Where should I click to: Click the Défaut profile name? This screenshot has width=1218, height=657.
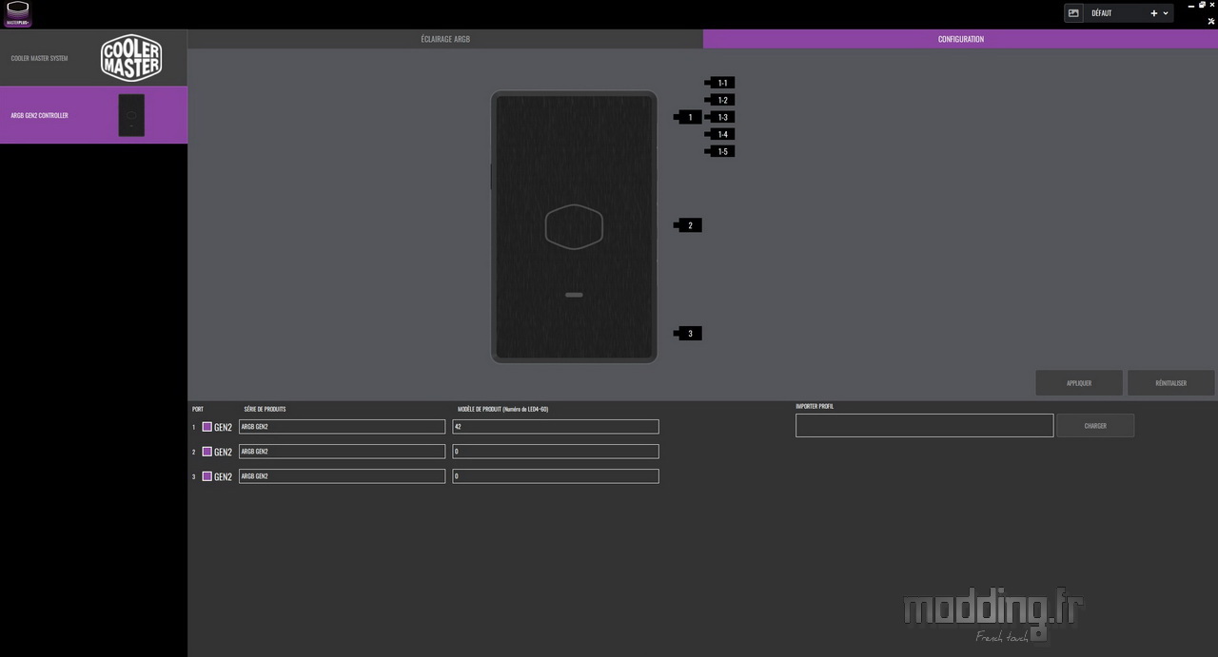(x=1101, y=13)
